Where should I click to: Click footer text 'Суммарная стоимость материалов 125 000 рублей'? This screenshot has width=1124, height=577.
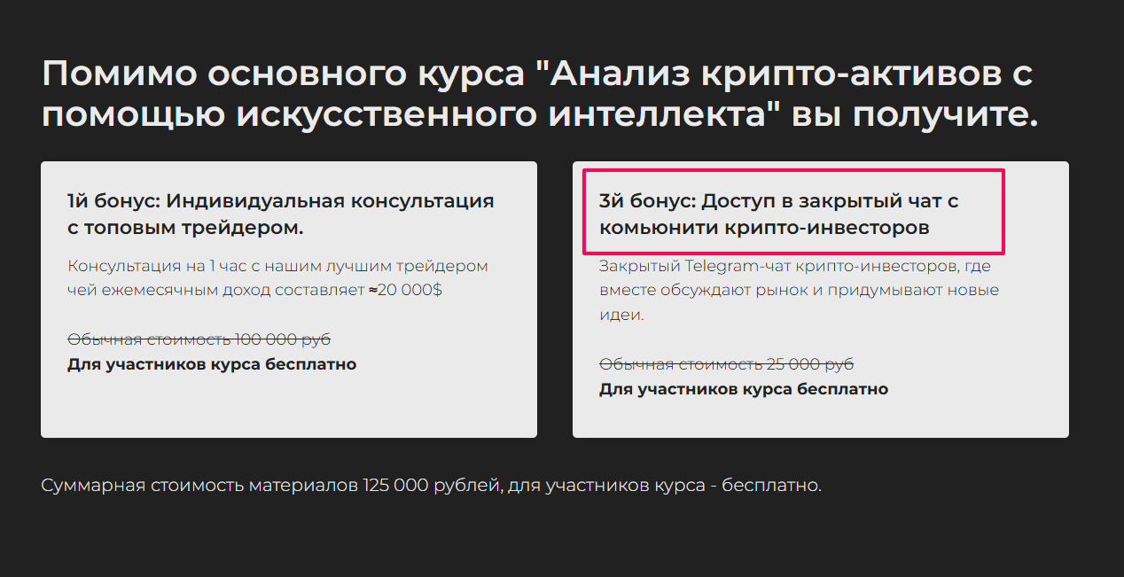click(432, 486)
